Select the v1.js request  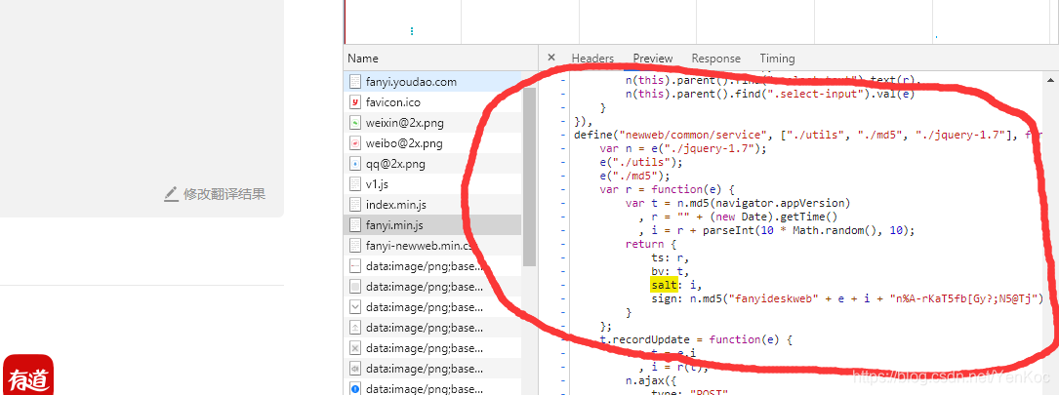click(x=432, y=184)
